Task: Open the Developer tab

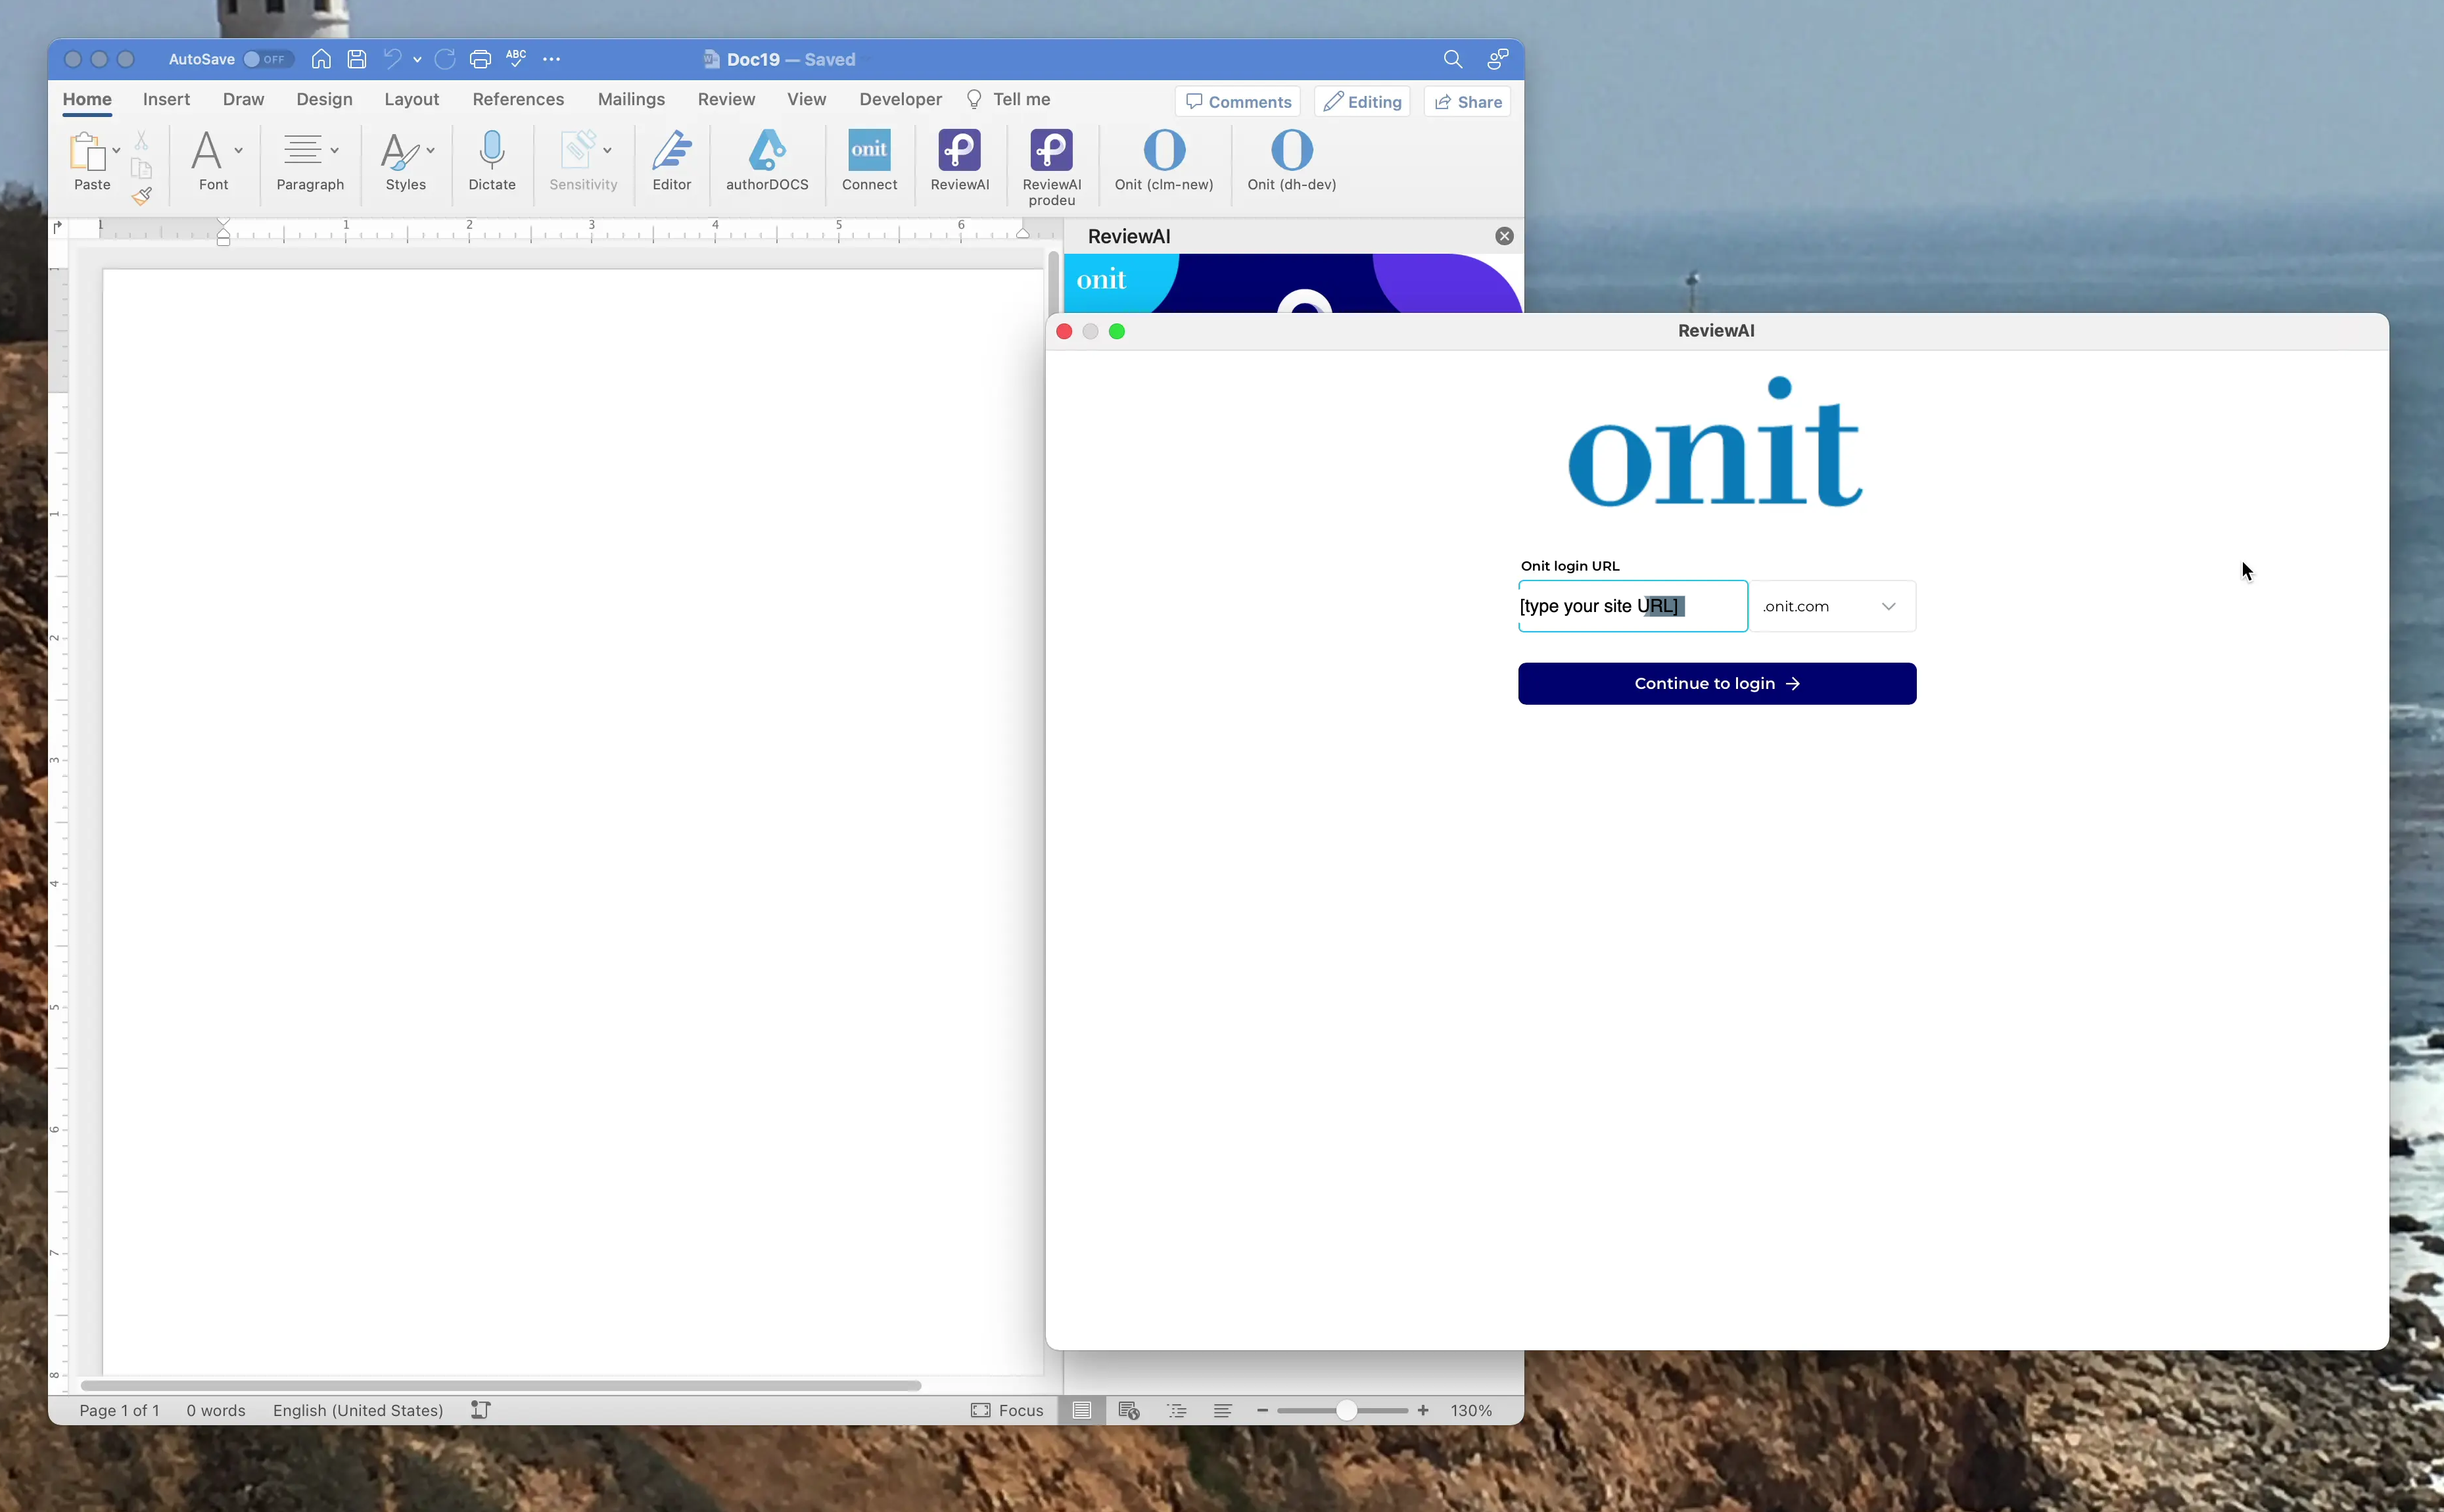Action: (x=900, y=99)
